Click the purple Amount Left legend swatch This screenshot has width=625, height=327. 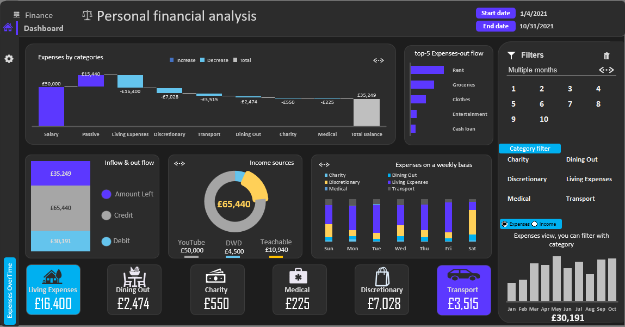107,194
